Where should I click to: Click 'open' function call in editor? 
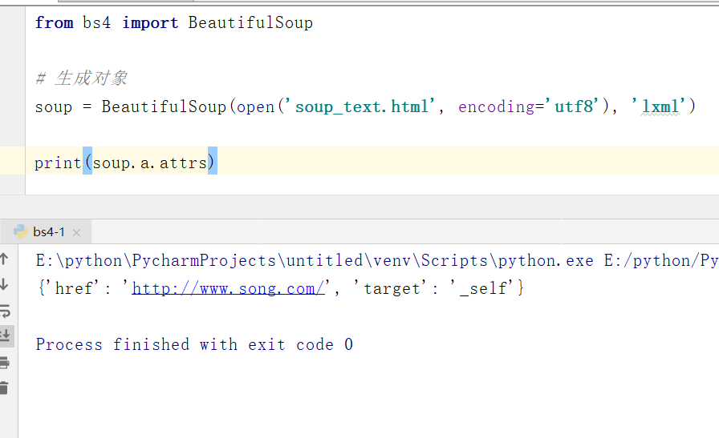click(x=255, y=106)
